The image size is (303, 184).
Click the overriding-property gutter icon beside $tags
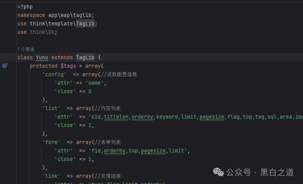pyautogui.click(x=5, y=66)
